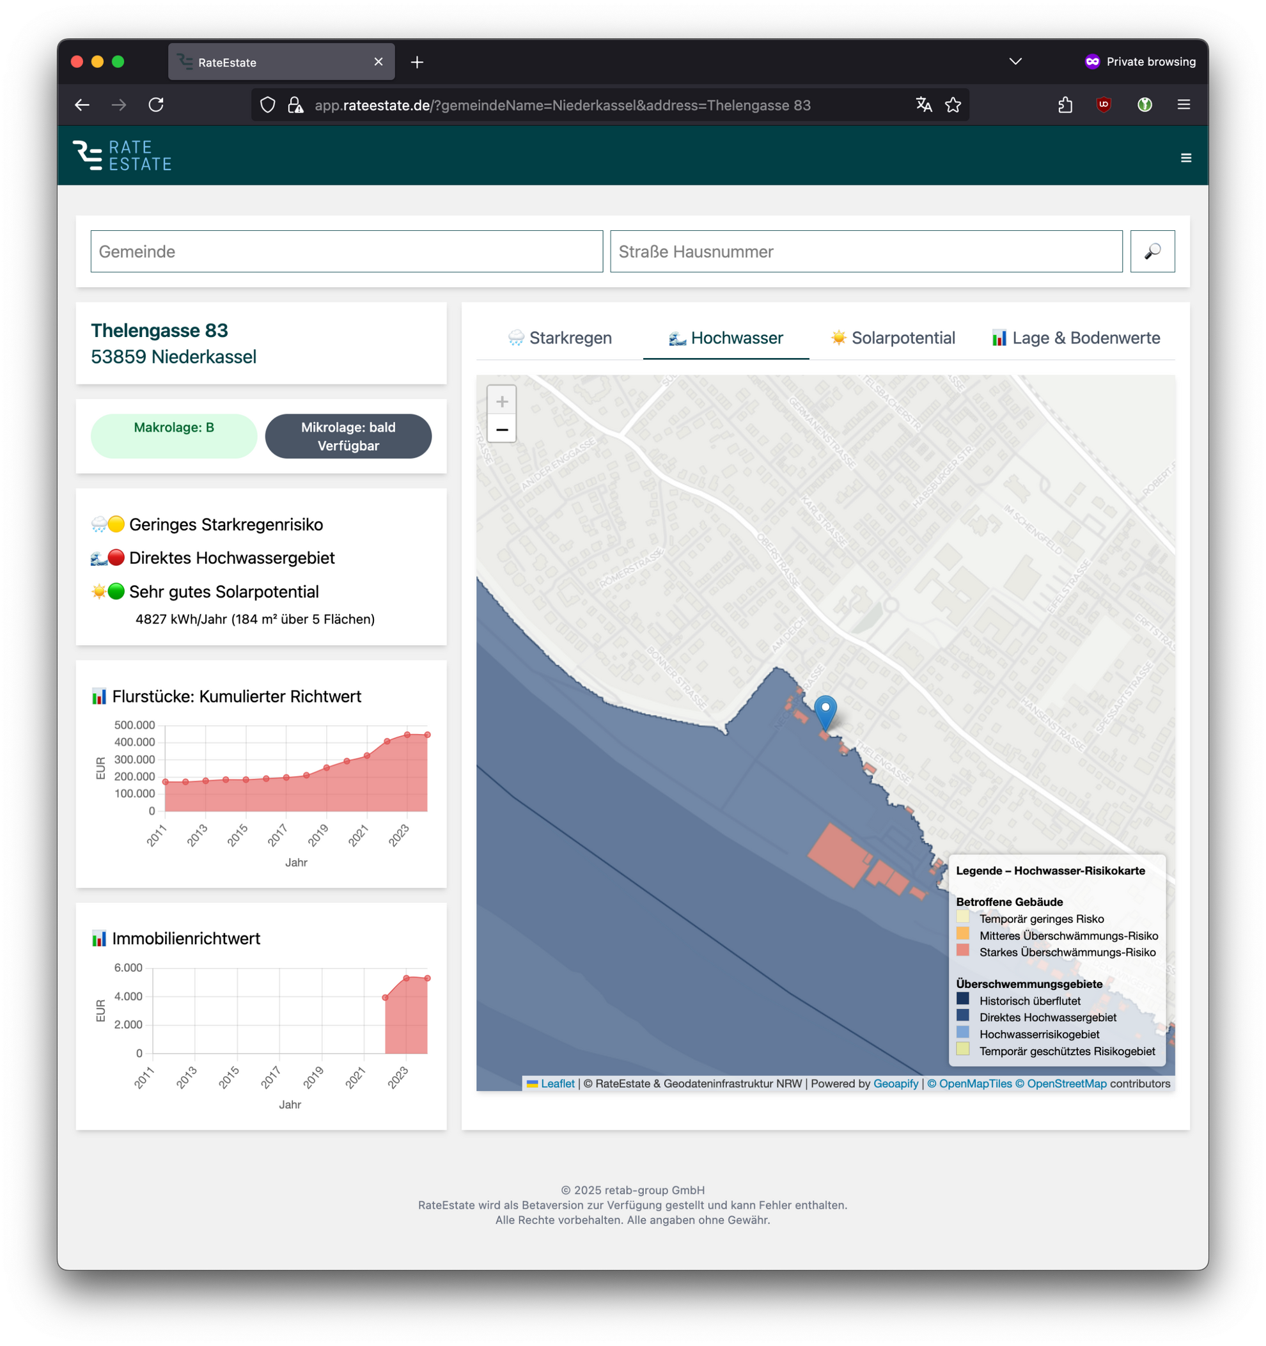
Task: Click the blue map location pin
Action: click(825, 710)
